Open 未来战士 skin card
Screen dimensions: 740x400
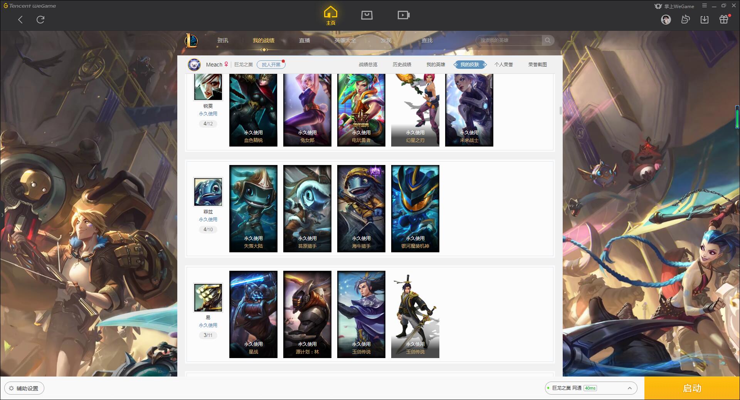(x=469, y=110)
